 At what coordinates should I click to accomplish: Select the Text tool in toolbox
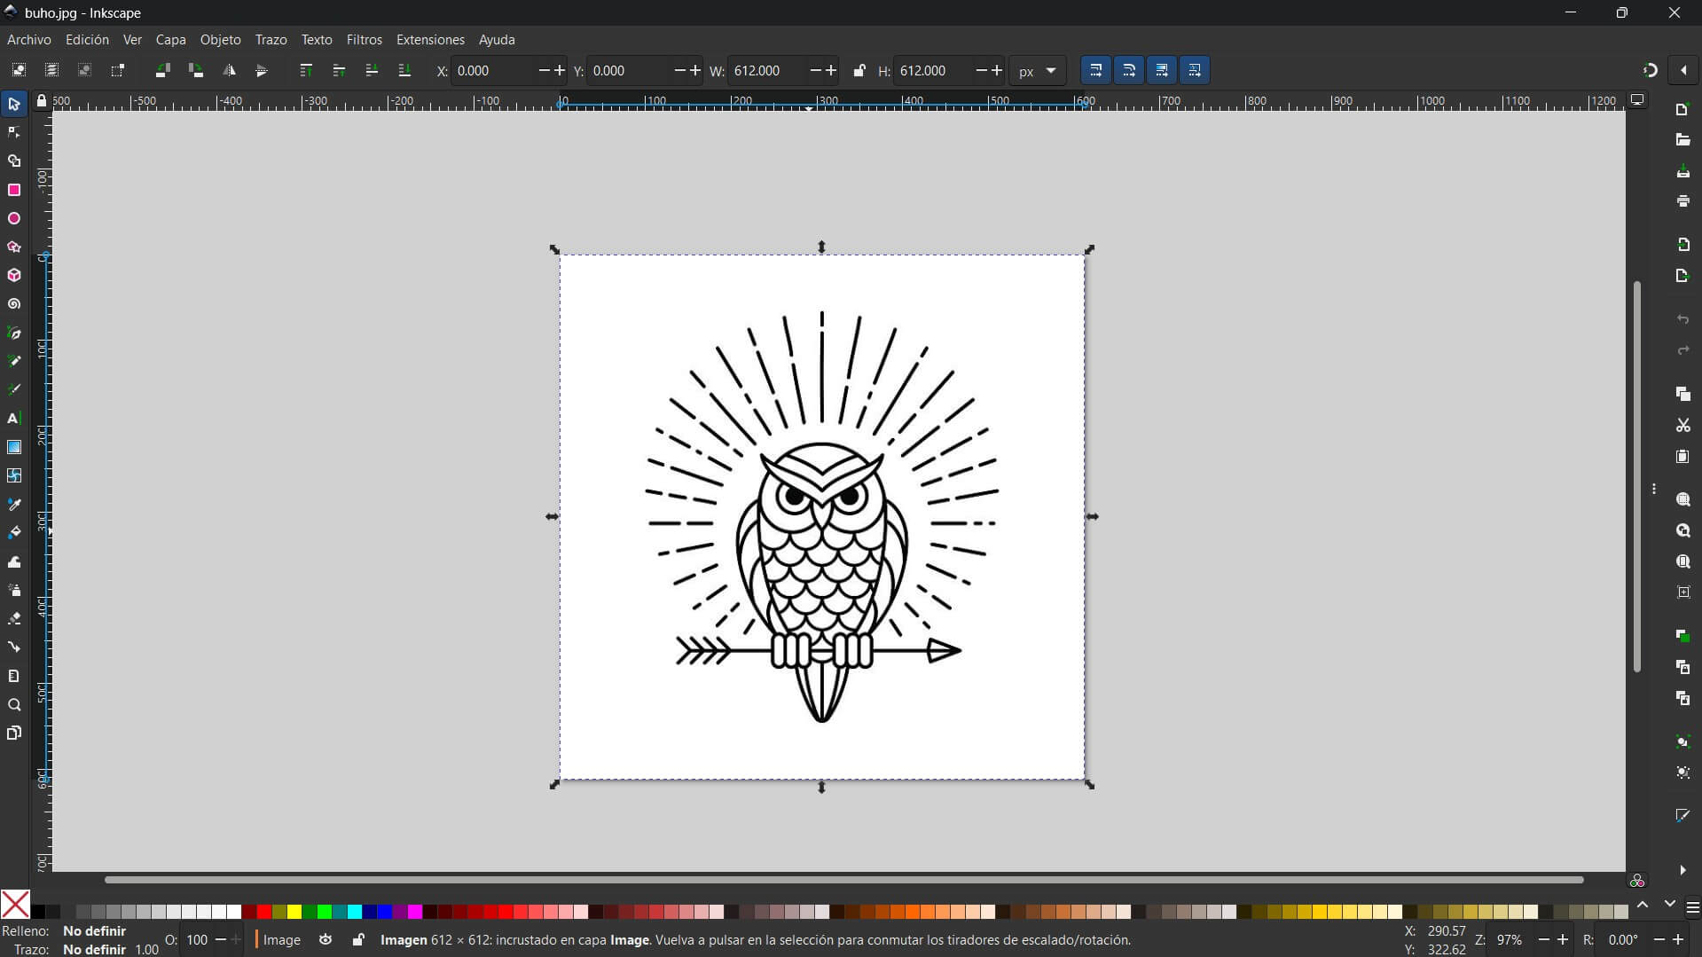point(13,419)
